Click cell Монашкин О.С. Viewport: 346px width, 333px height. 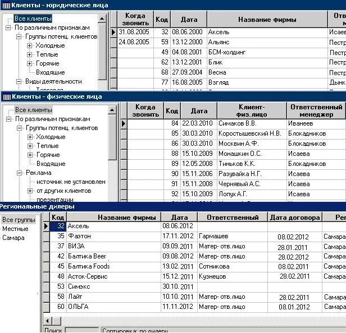pos(252,154)
